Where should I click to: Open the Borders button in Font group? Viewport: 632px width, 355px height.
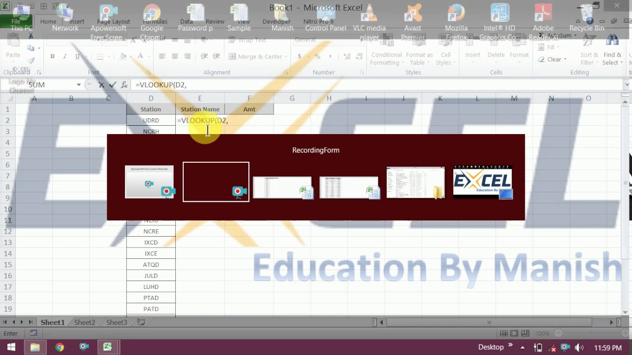point(100,57)
